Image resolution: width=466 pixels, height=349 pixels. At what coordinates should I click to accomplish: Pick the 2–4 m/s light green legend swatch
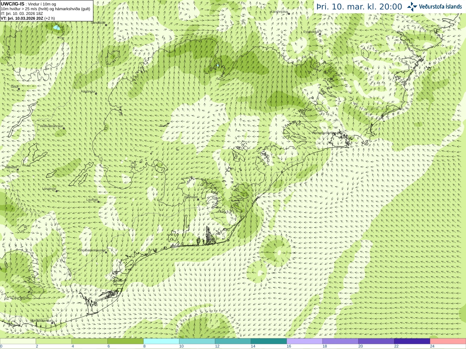(54, 341)
